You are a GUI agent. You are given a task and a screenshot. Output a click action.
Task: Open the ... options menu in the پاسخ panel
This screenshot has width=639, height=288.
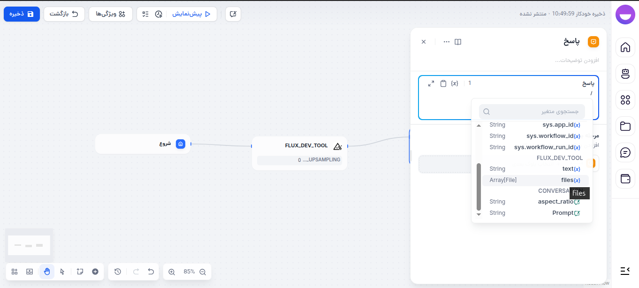coord(445,42)
